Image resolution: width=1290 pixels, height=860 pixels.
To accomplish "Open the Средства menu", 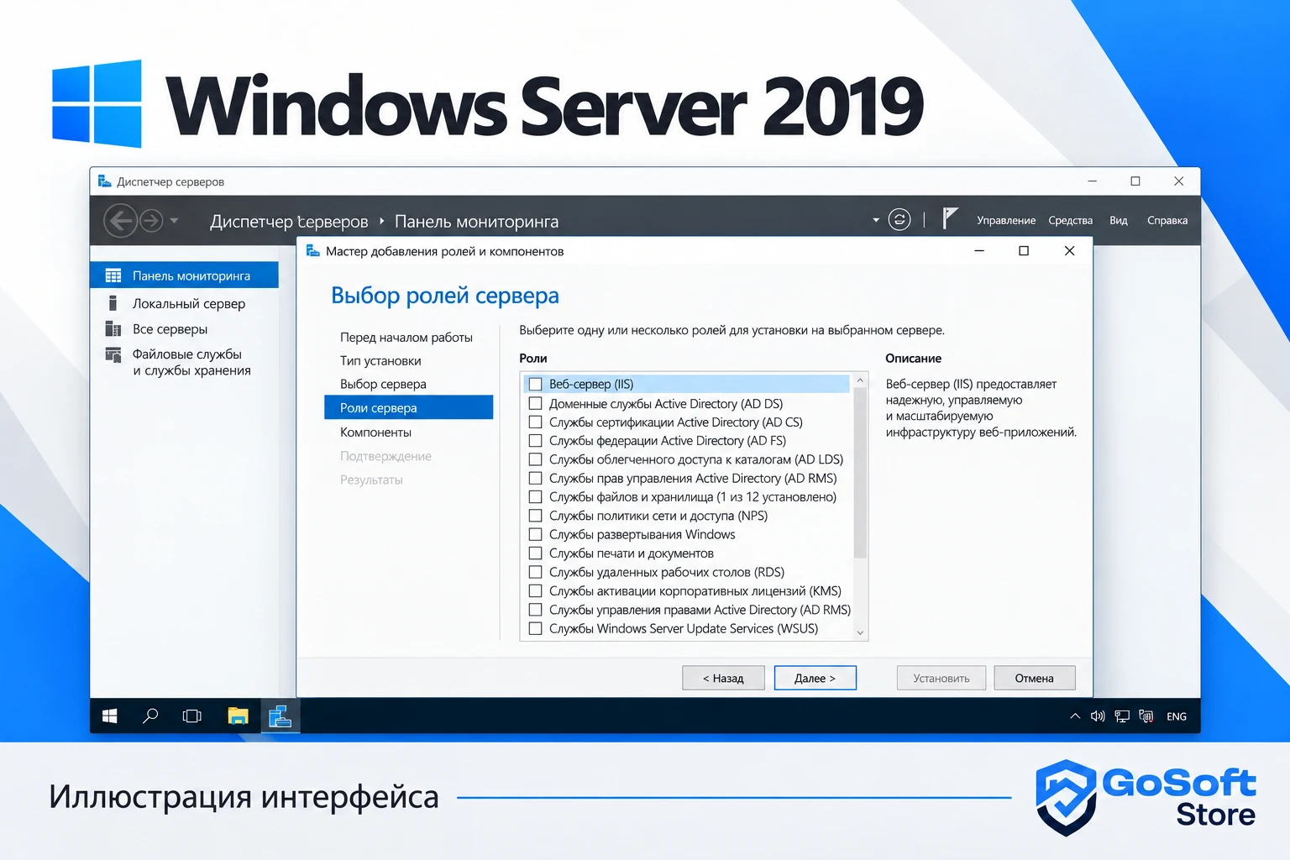I will pyautogui.click(x=1070, y=220).
